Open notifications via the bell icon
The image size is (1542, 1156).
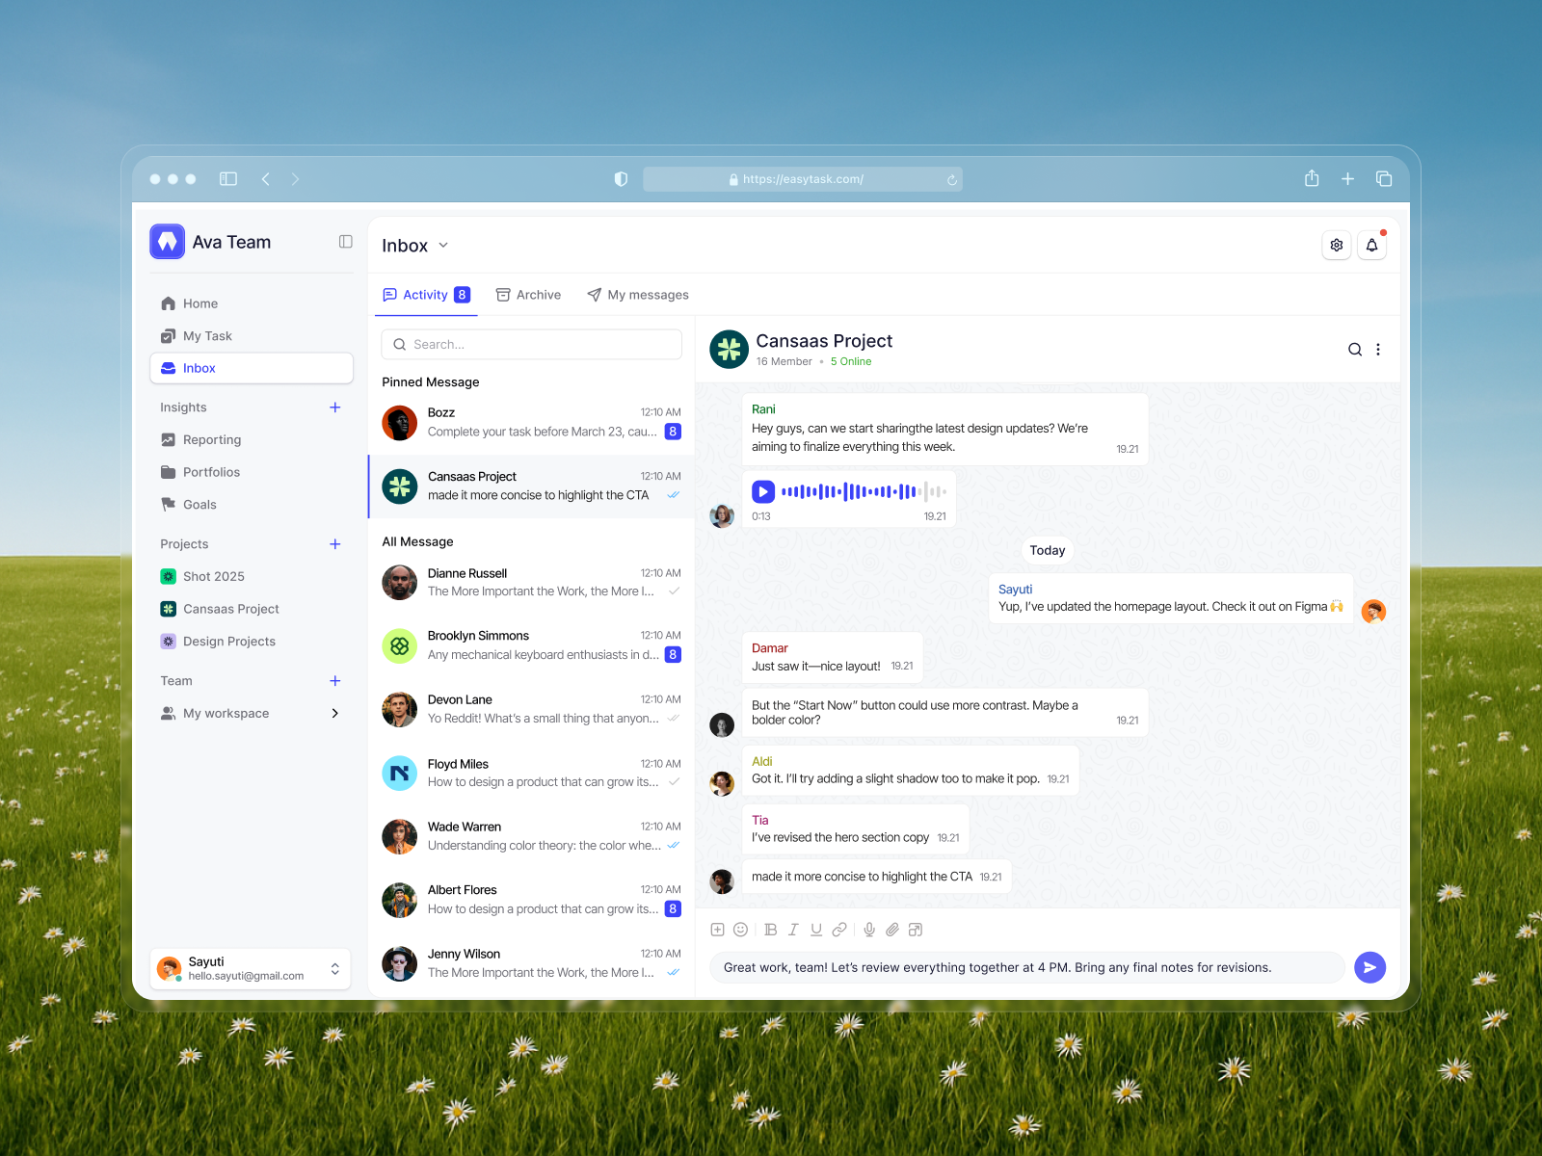1371,245
